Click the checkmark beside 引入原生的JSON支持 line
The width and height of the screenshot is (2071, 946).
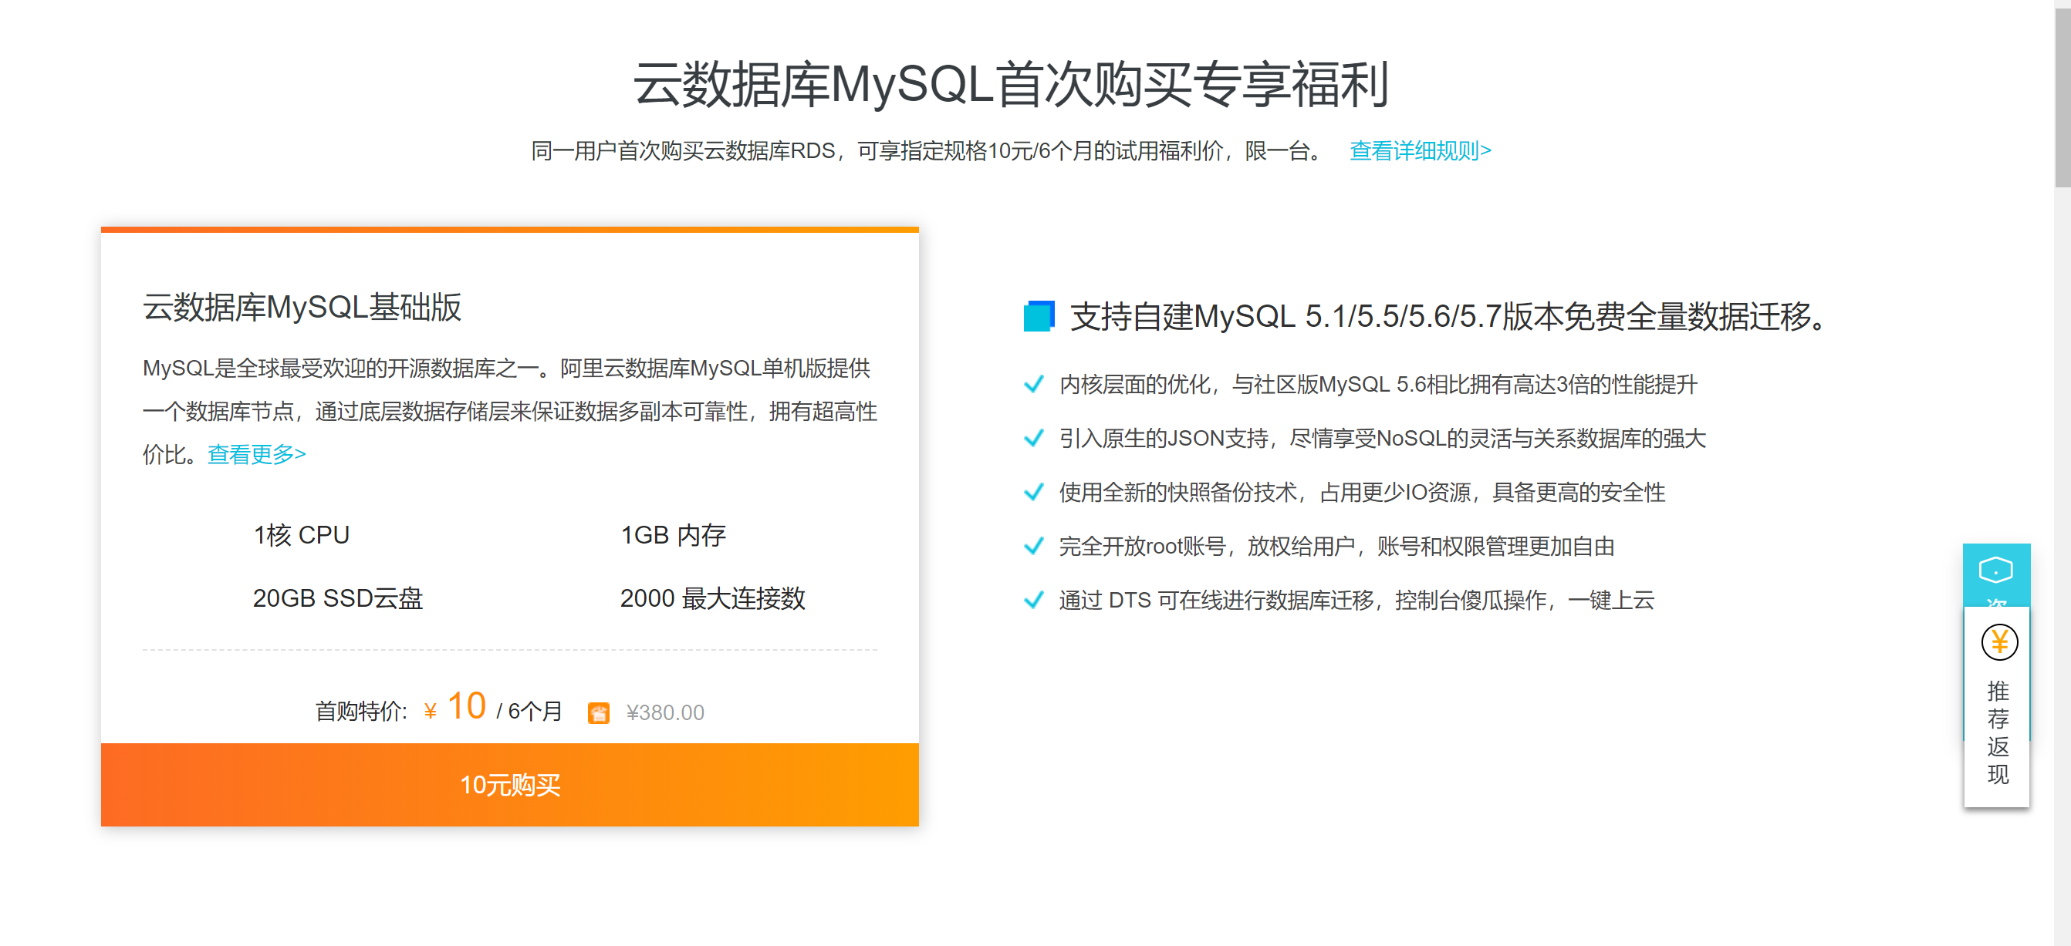point(1034,439)
